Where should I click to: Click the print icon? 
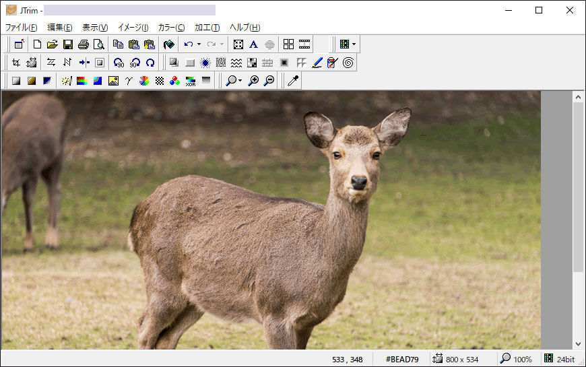click(x=83, y=44)
